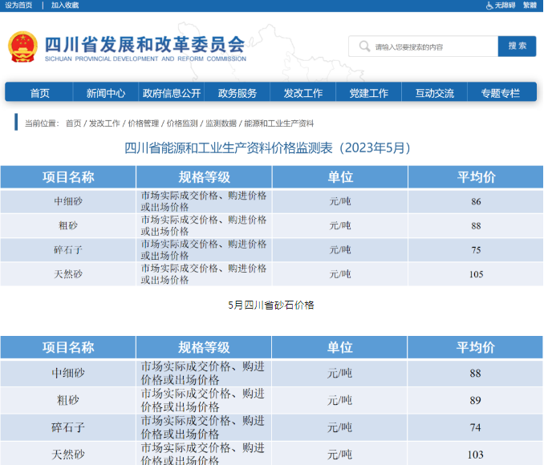Click the national emblem logo
The height and width of the screenshot is (465, 544).
click(x=22, y=47)
